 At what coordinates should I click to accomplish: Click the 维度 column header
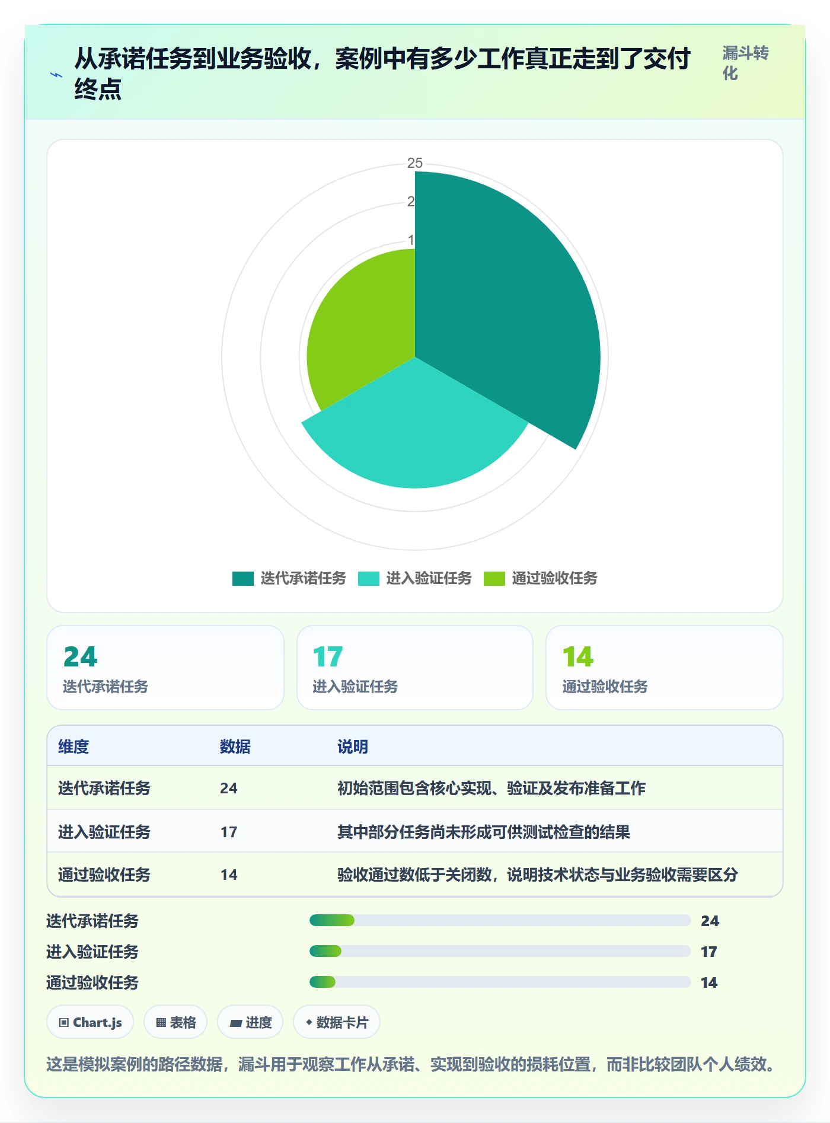(74, 746)
